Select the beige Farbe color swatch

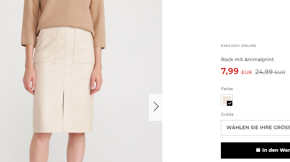[227, 100]
